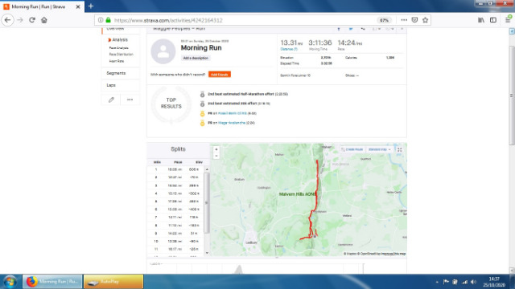Open the Firefox library icon

[x=481, y=20]
